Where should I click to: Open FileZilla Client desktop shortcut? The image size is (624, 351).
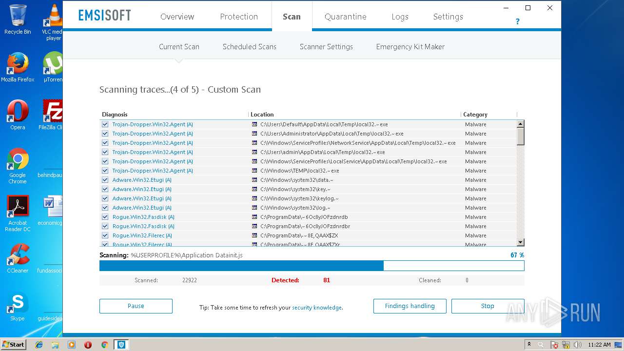(x=52, y=115)
